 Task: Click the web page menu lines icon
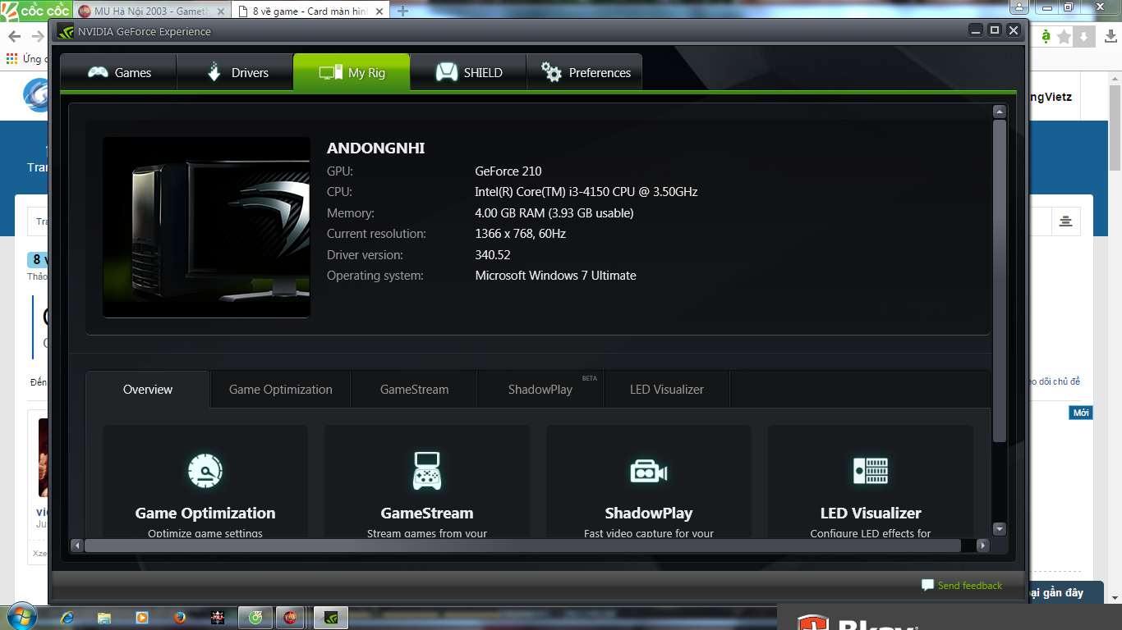pyautogui.click(x=1066, y=221)
